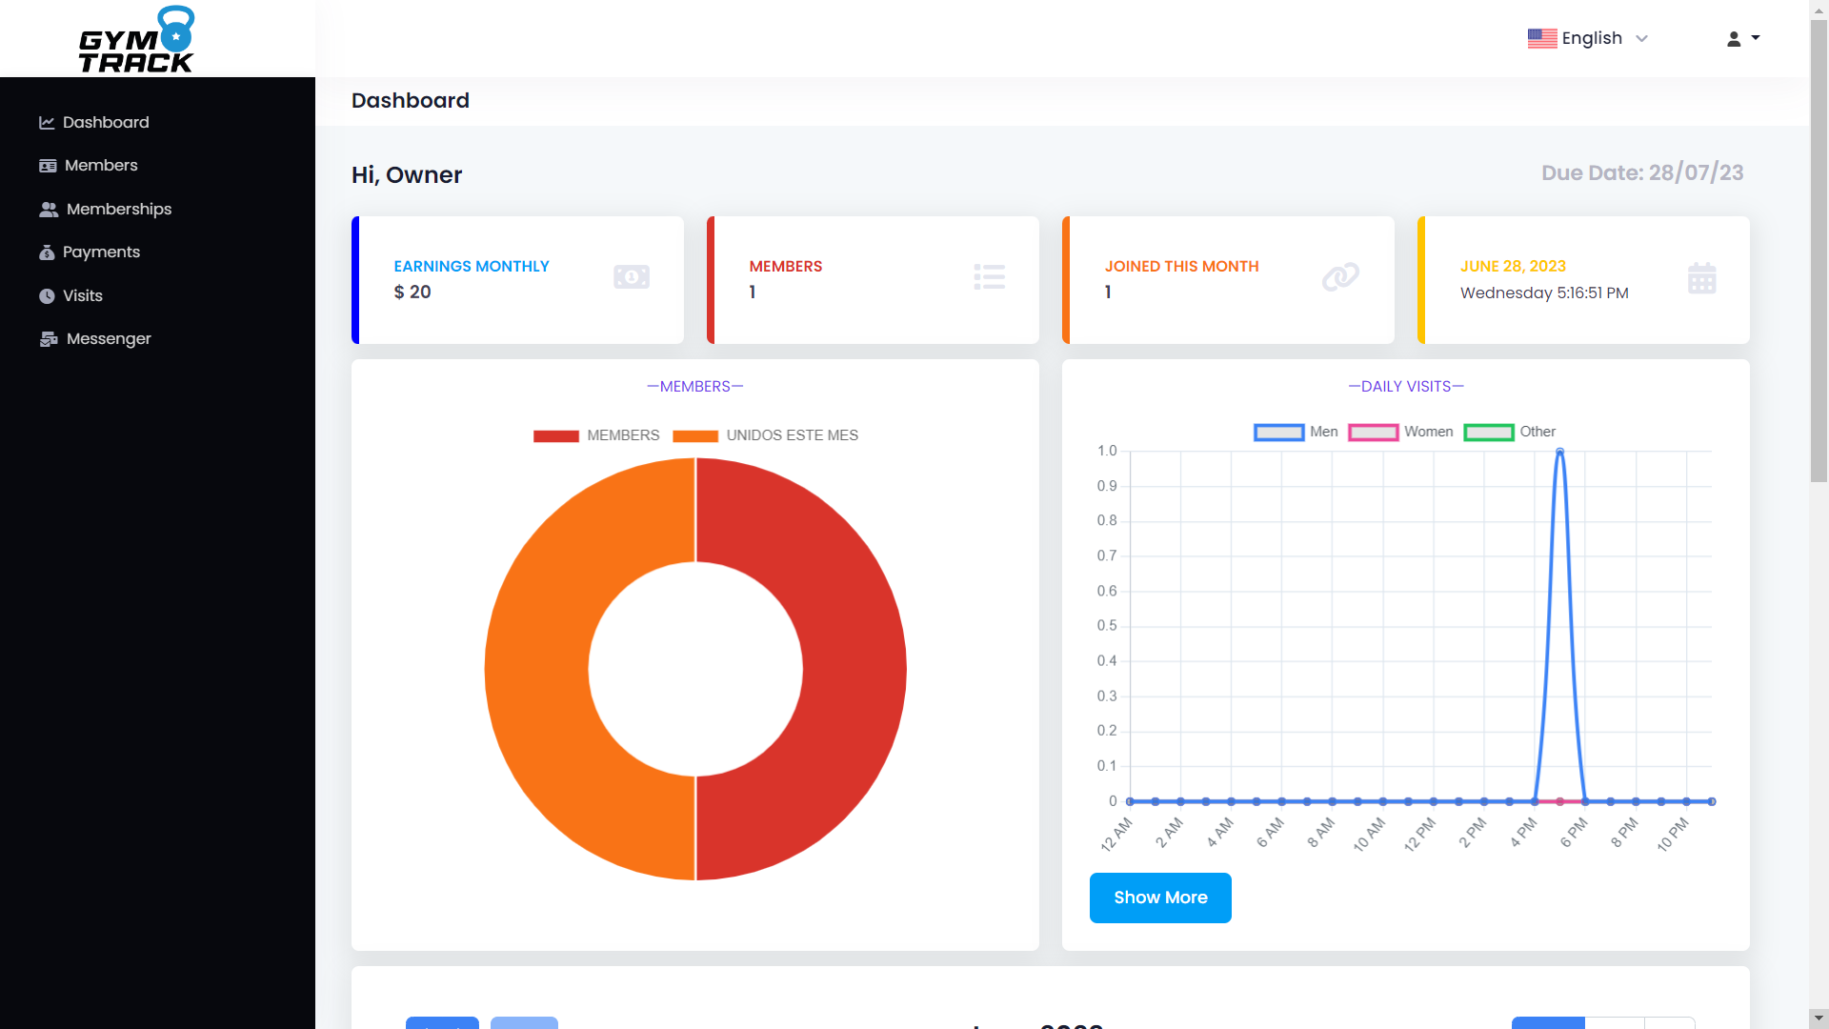1829x1029 pixels.
Task: Click the clock icon beside Visits
Action: (47, 296)
